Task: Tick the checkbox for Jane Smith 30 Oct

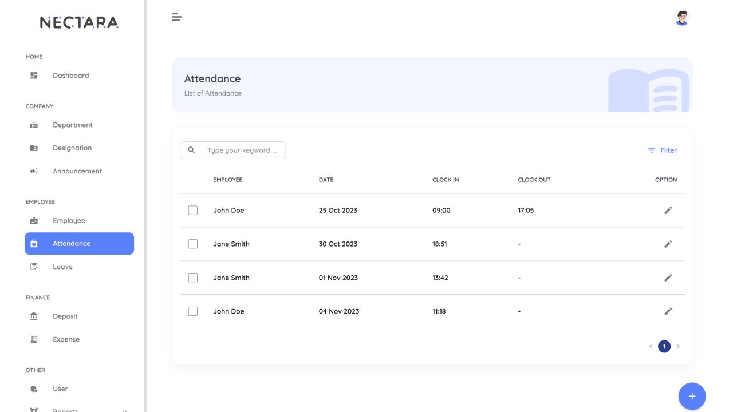Action: click(x=193, y=244)
